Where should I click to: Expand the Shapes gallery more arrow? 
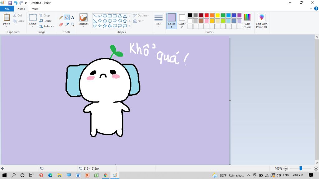pos(129,26)
